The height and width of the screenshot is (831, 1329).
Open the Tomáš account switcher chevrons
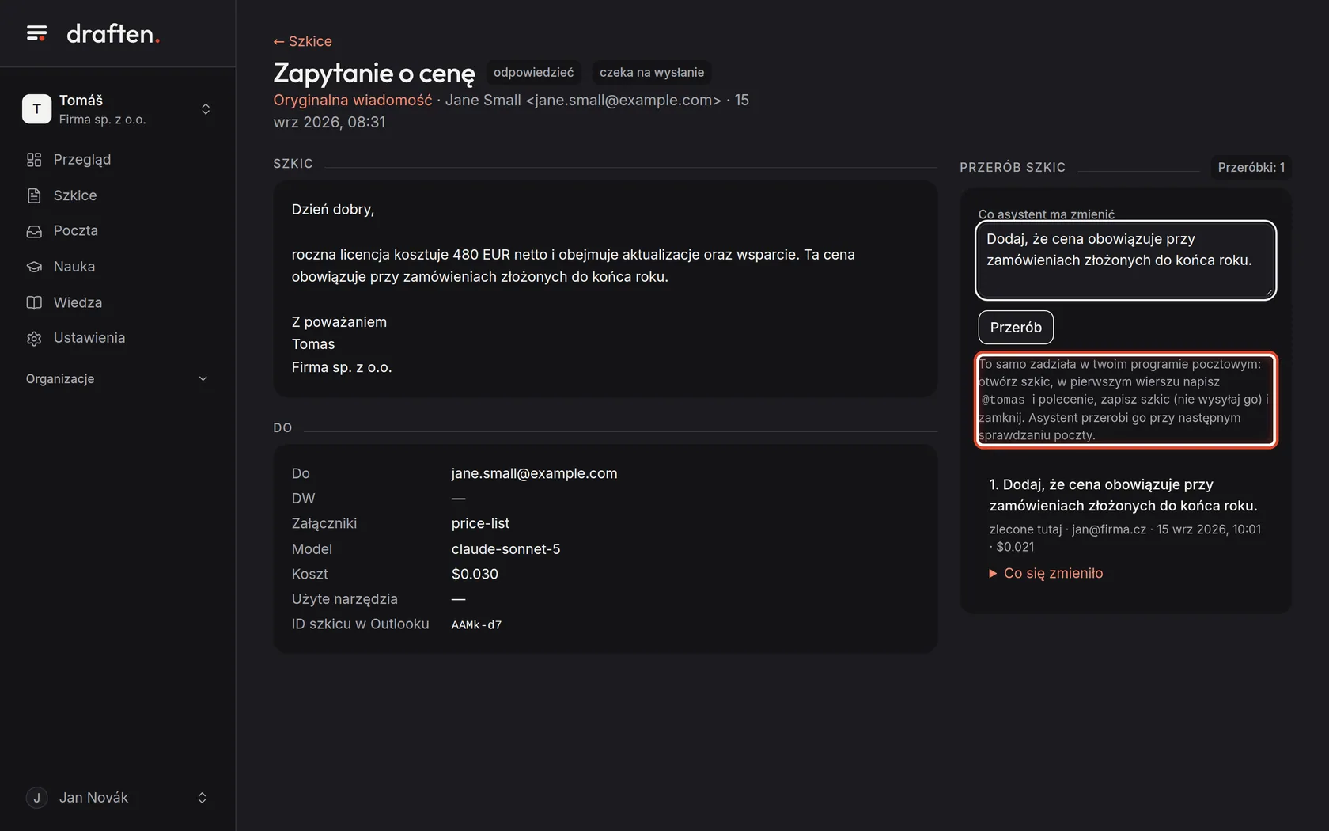pyautogui.click(x=206, y=109)
